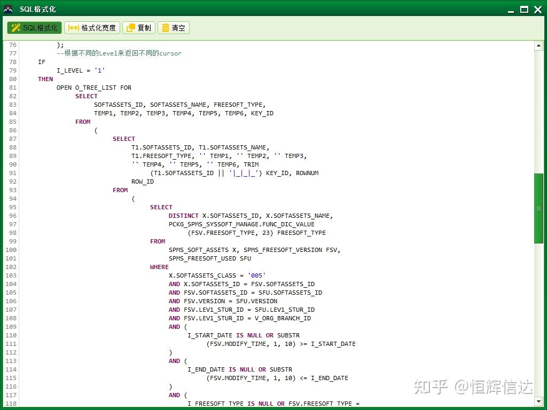Click line number 76 in gutter
The width and height of the screenshot is (547, 410).
click(x=13, y=45)
